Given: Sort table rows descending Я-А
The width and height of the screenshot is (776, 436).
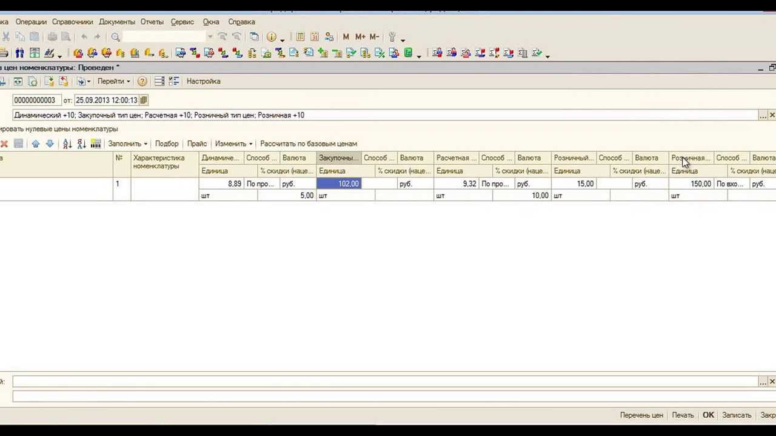Looking at the screenshot, I should click(81, 144).
